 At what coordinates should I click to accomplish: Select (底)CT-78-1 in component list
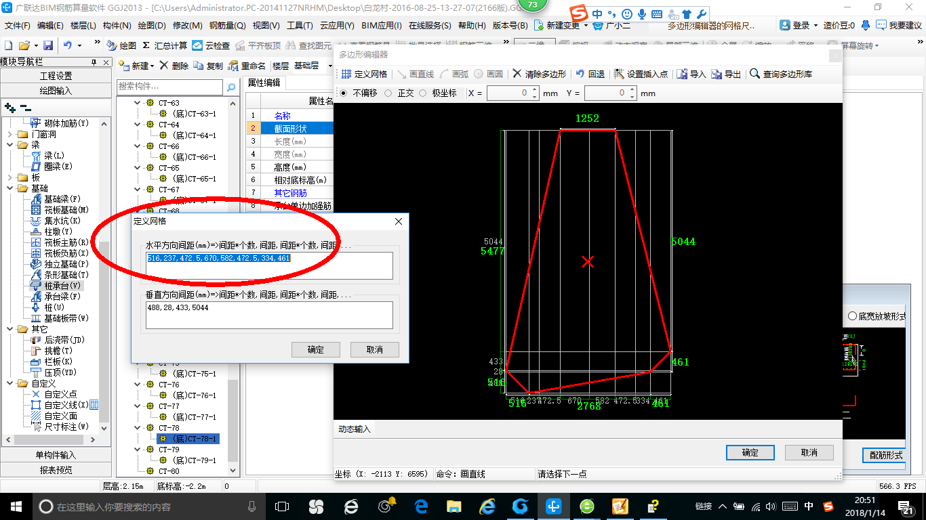[188, 439]
